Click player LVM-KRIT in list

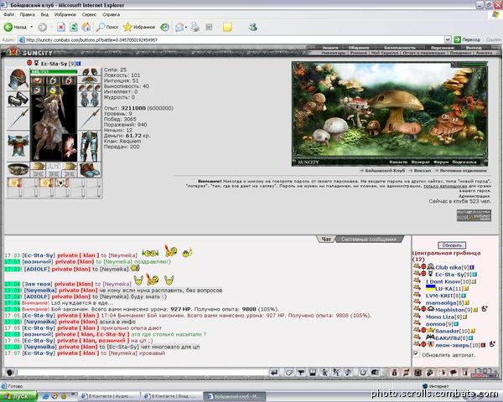pyautogui.click(x=438, y=296)
